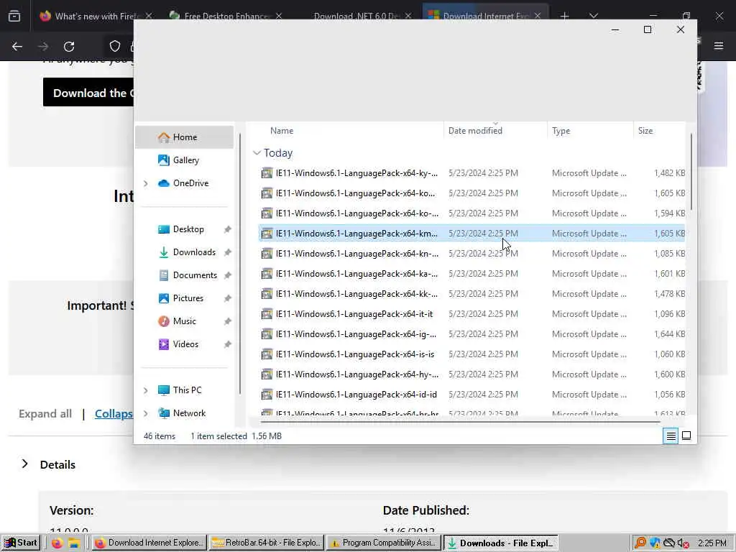Open Home in File Explorer sidebar

pyautogui.click(x=185, y=137)
